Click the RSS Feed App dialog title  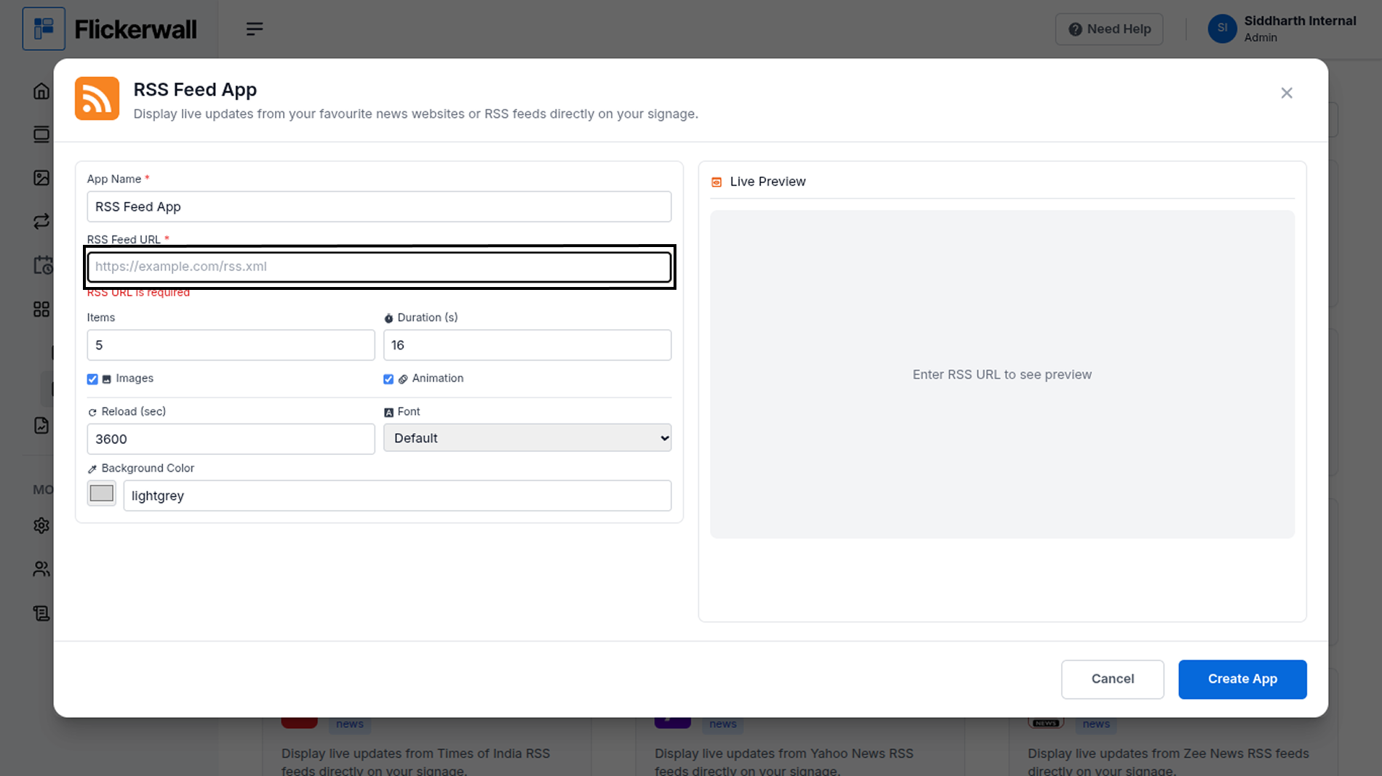[195, 89]
